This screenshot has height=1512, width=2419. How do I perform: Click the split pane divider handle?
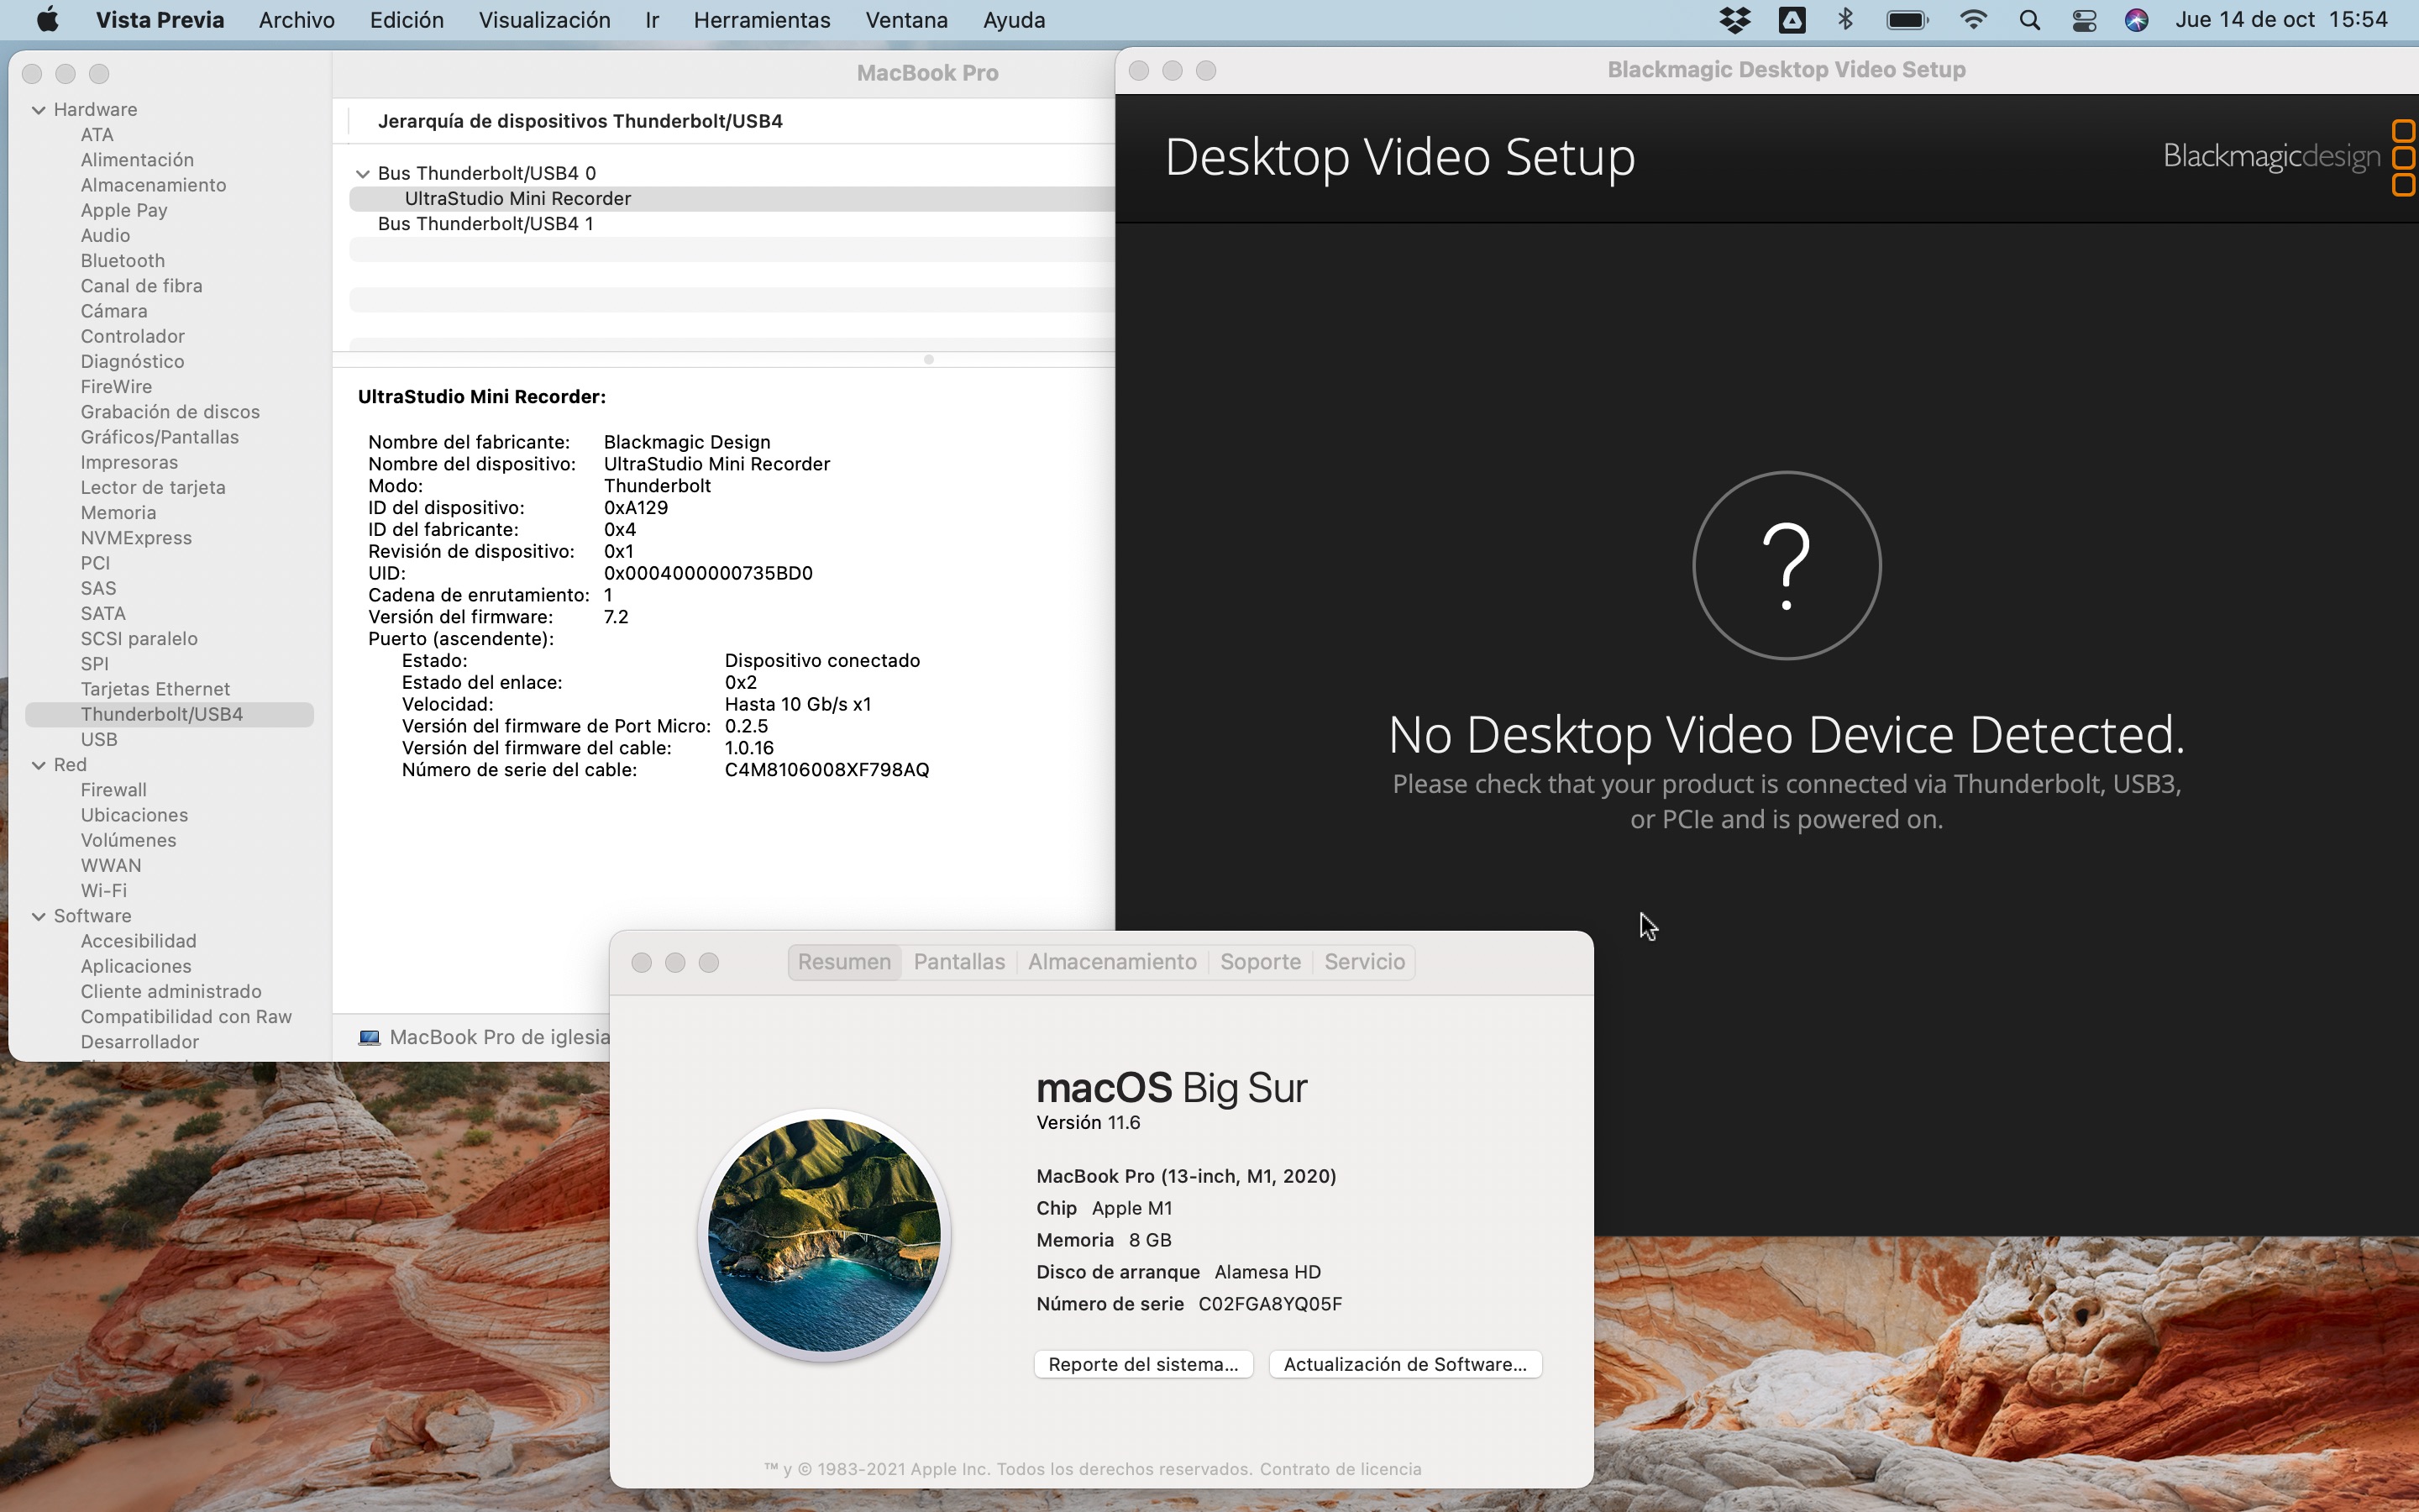[x=929, y=360]
